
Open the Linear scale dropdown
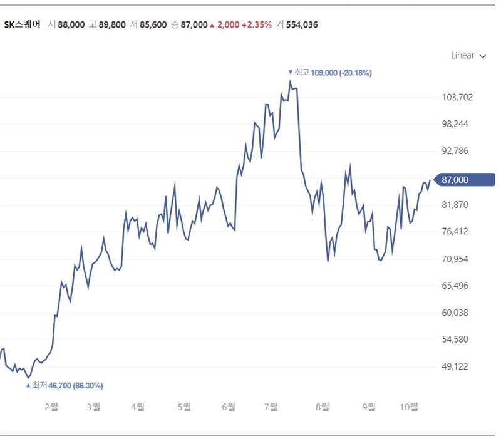[x=468, y=56]
